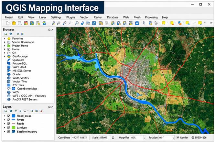Toggle the Render checkbox in status bar
Image resolution: width=215 pixels, height=142 pixels.
(178, 137)
